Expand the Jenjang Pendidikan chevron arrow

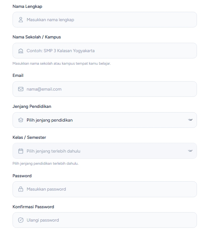(x=190, y=120)
